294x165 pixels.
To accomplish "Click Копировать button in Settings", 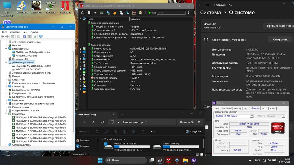I will (x=280, y=40).
